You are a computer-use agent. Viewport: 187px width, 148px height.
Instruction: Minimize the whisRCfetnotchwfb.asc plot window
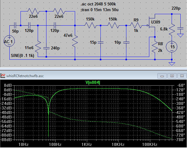click(163, 76)
